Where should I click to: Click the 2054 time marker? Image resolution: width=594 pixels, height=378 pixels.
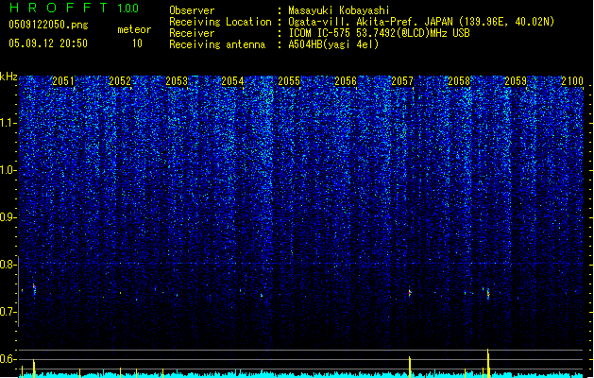coord(232,81)
